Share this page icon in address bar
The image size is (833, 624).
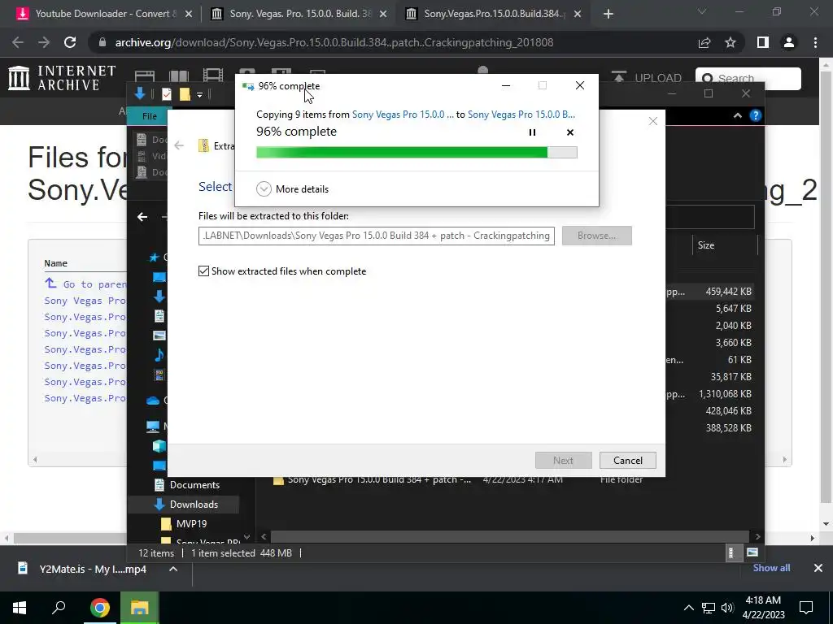(x=704, y=42)
